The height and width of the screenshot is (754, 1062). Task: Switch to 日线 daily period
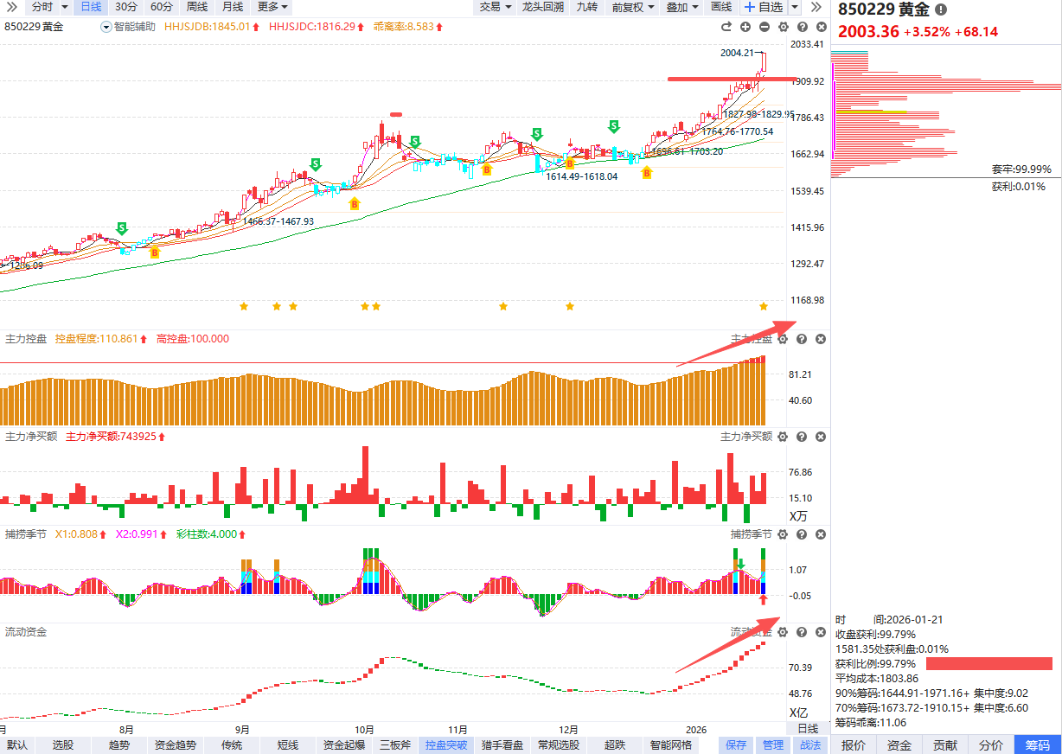coord(91,7)
